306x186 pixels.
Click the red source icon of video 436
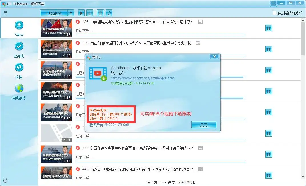click(x=78, y=22)
